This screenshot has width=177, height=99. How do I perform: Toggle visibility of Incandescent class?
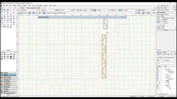pos(158,79)
